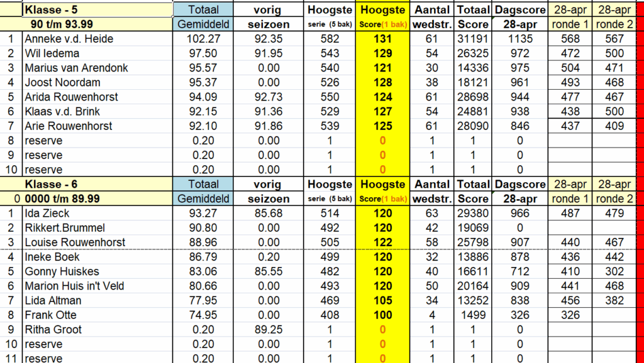Viewport: 644px width, 363px height.
Task: Click Lida Altman's ronde 1 value 456
Action: (x=570, y=301)
